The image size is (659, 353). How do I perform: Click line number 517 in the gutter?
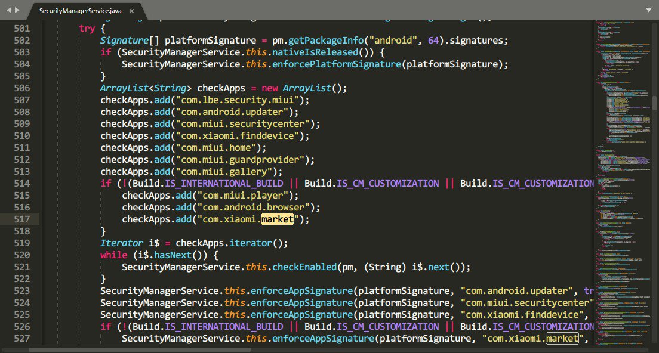click(22, 219)
